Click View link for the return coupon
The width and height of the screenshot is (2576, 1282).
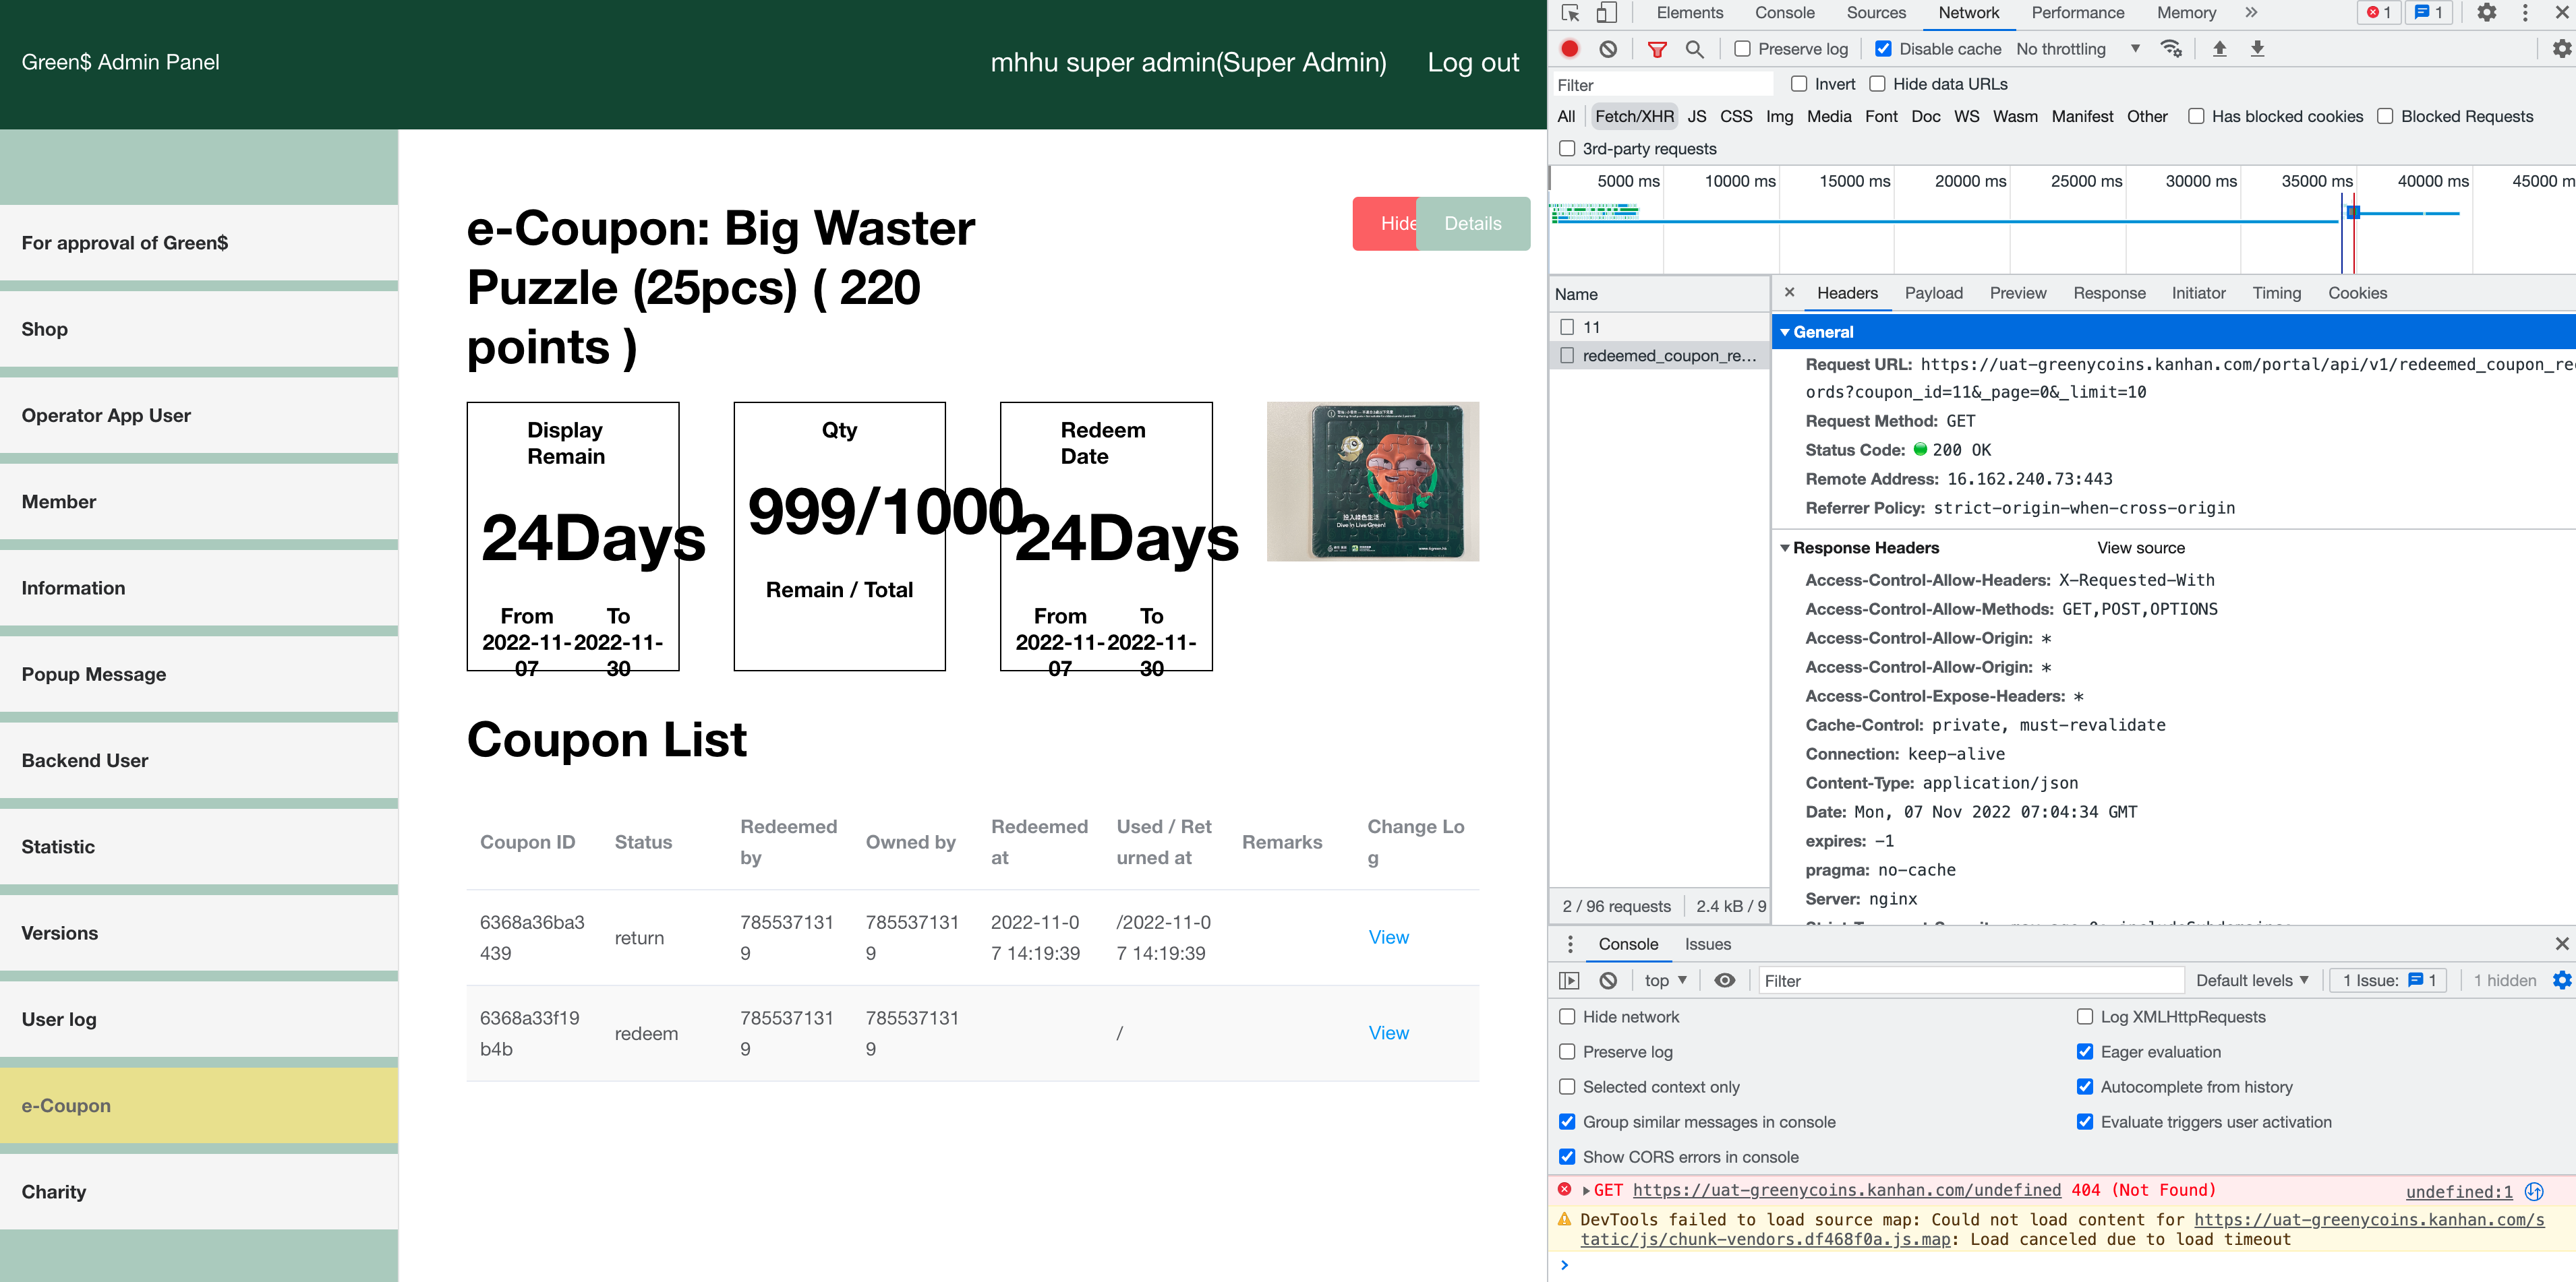pyautogui.click(x=1388, y=938)
